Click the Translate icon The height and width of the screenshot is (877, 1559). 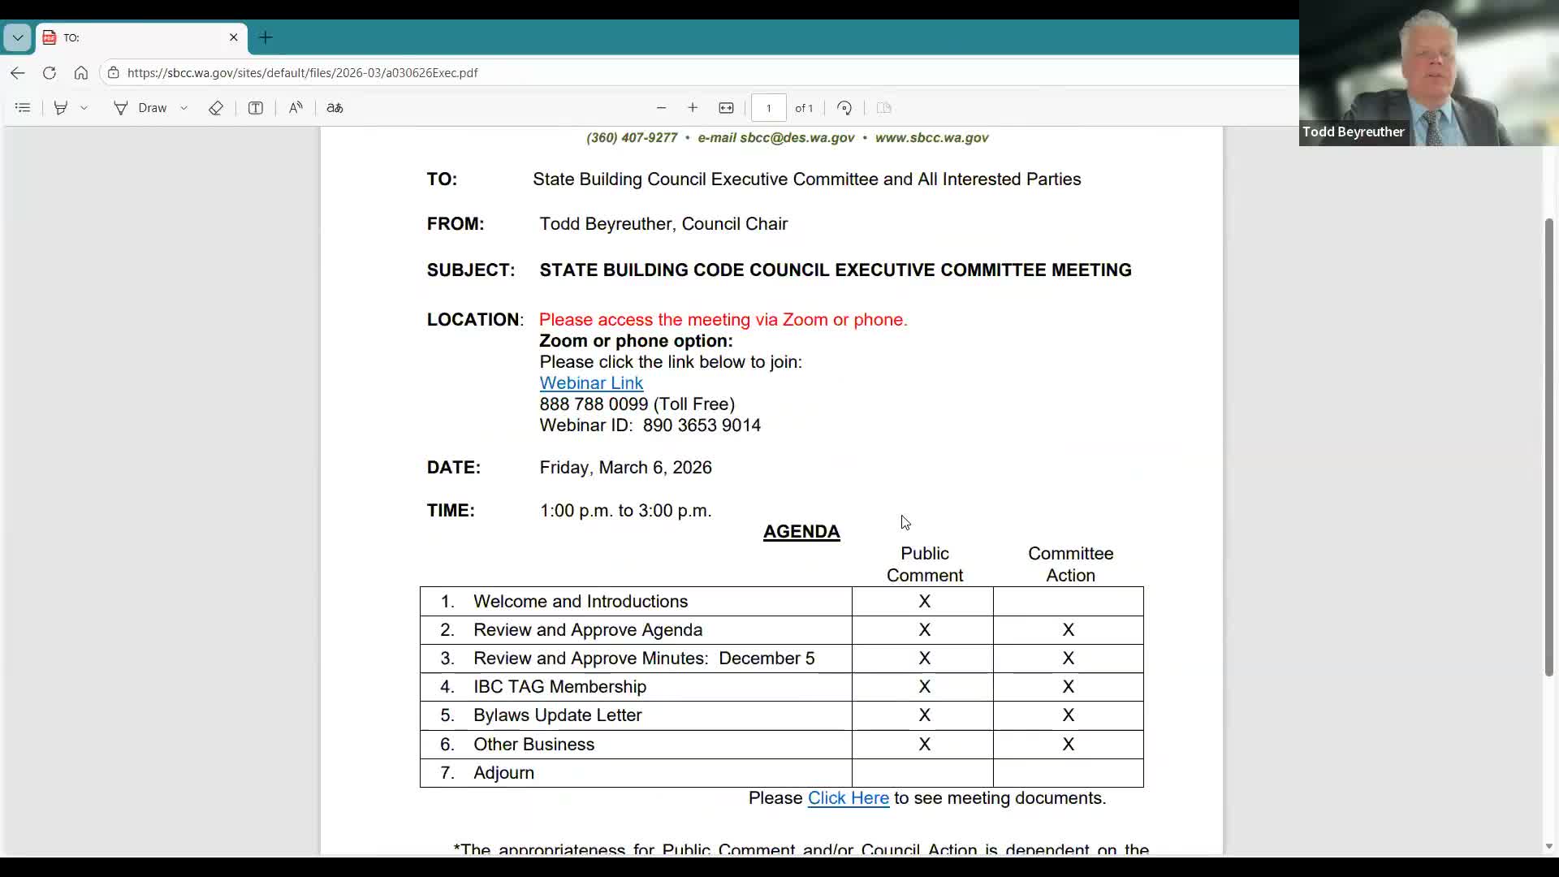pyautogui.click(x=335, y=108)
